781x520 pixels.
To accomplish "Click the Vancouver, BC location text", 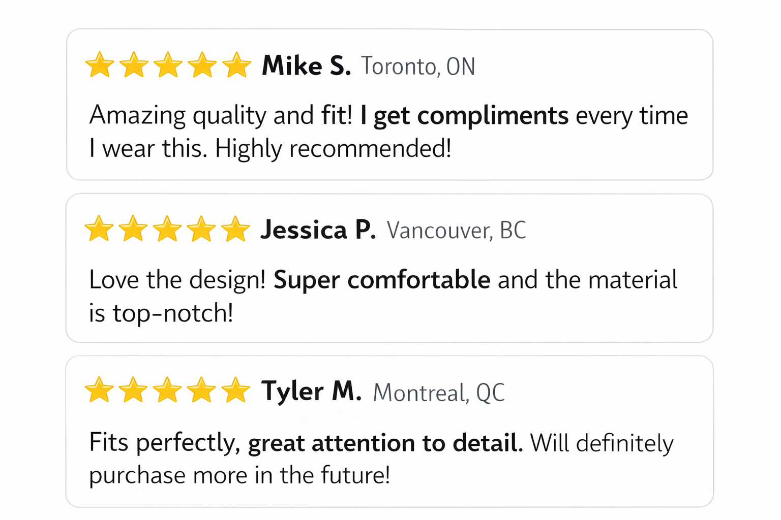I will (456, 231).
